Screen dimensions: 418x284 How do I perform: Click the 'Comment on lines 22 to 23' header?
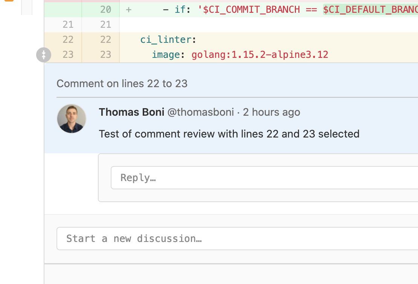(122, 83)
